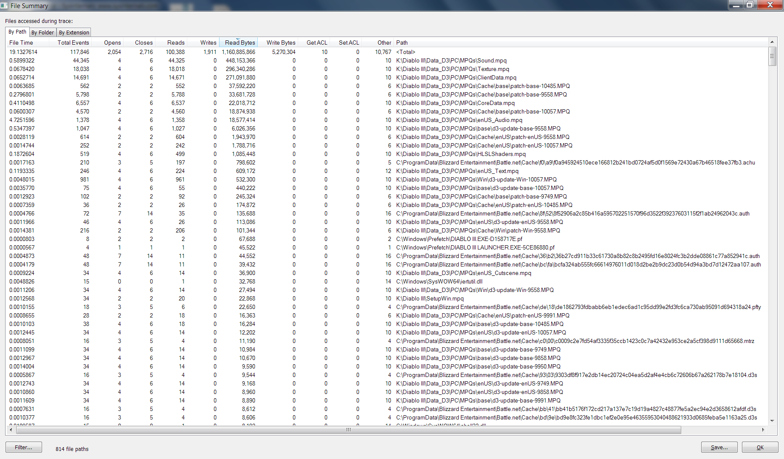The image size is (784, 459).
Task: Select the base\d3-update-base-9950.MPQ row
Action: [x=387, y=366]
